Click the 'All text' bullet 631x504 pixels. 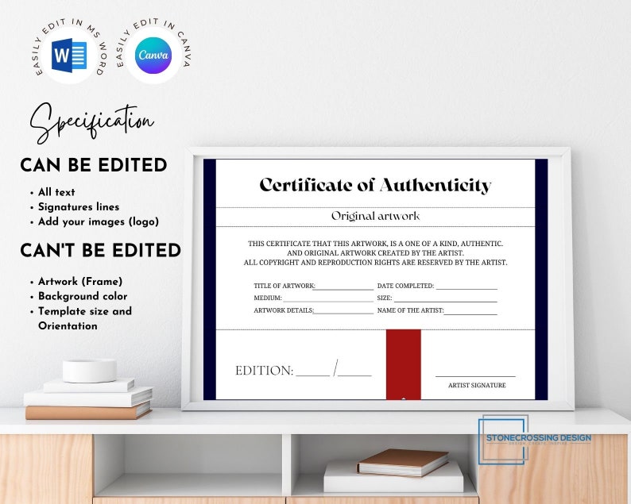click(x=56, y=192)
